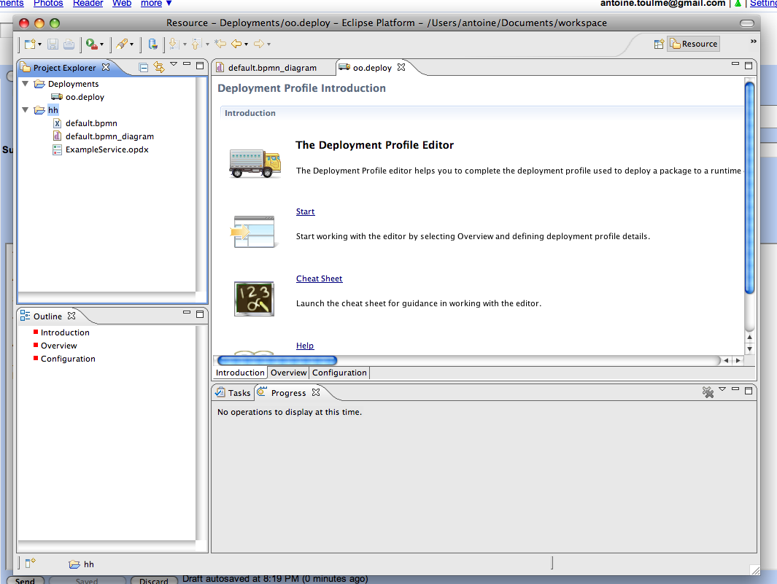The image size is (777, 584).
Task: Click Discard button in background mail window
Action: [x=154, y=580]
